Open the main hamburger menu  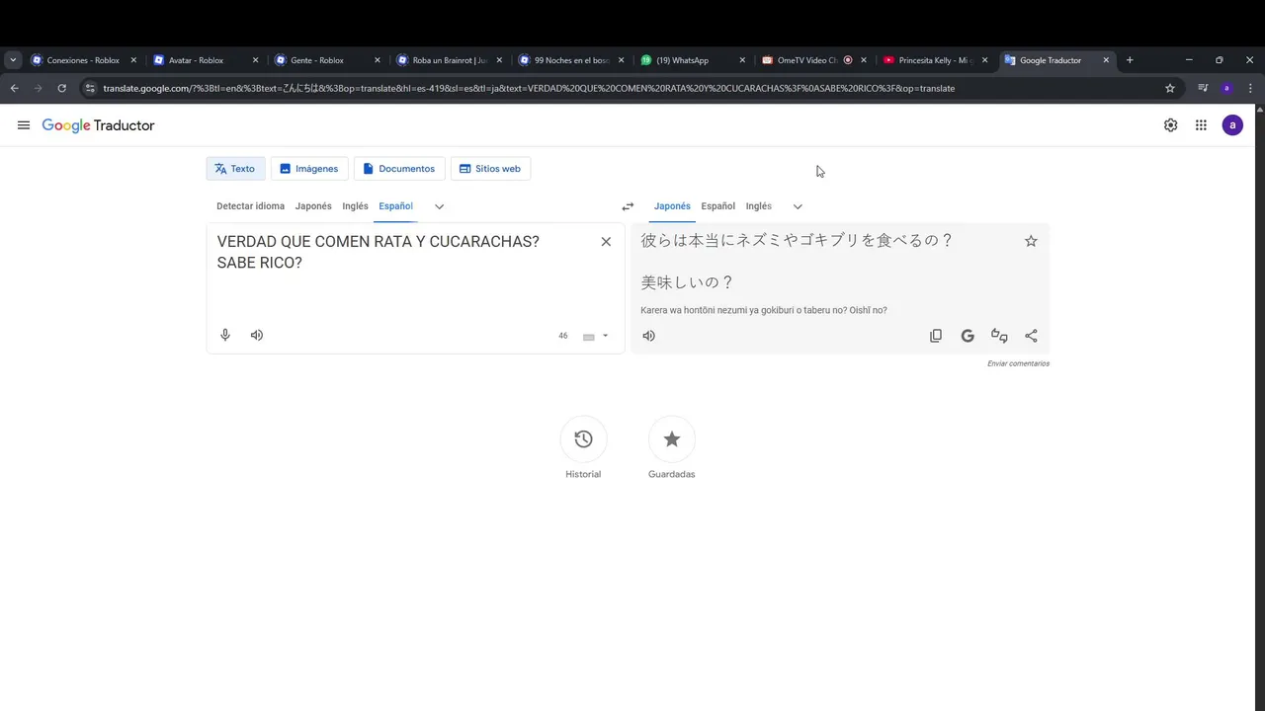(x=24, y=125)
